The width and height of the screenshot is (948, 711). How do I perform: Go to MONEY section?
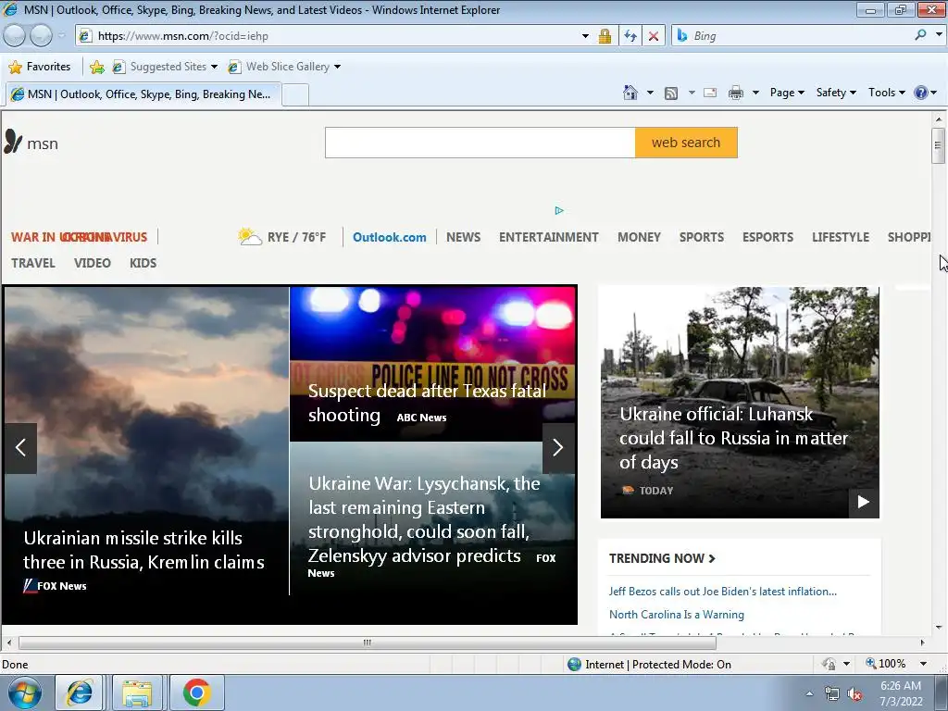(x=639, y=237)
